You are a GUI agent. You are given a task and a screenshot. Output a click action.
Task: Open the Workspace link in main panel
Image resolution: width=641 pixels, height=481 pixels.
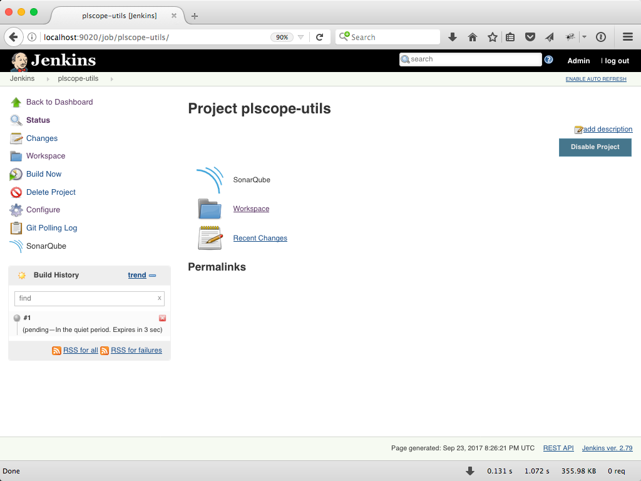(x=251, y=209)
